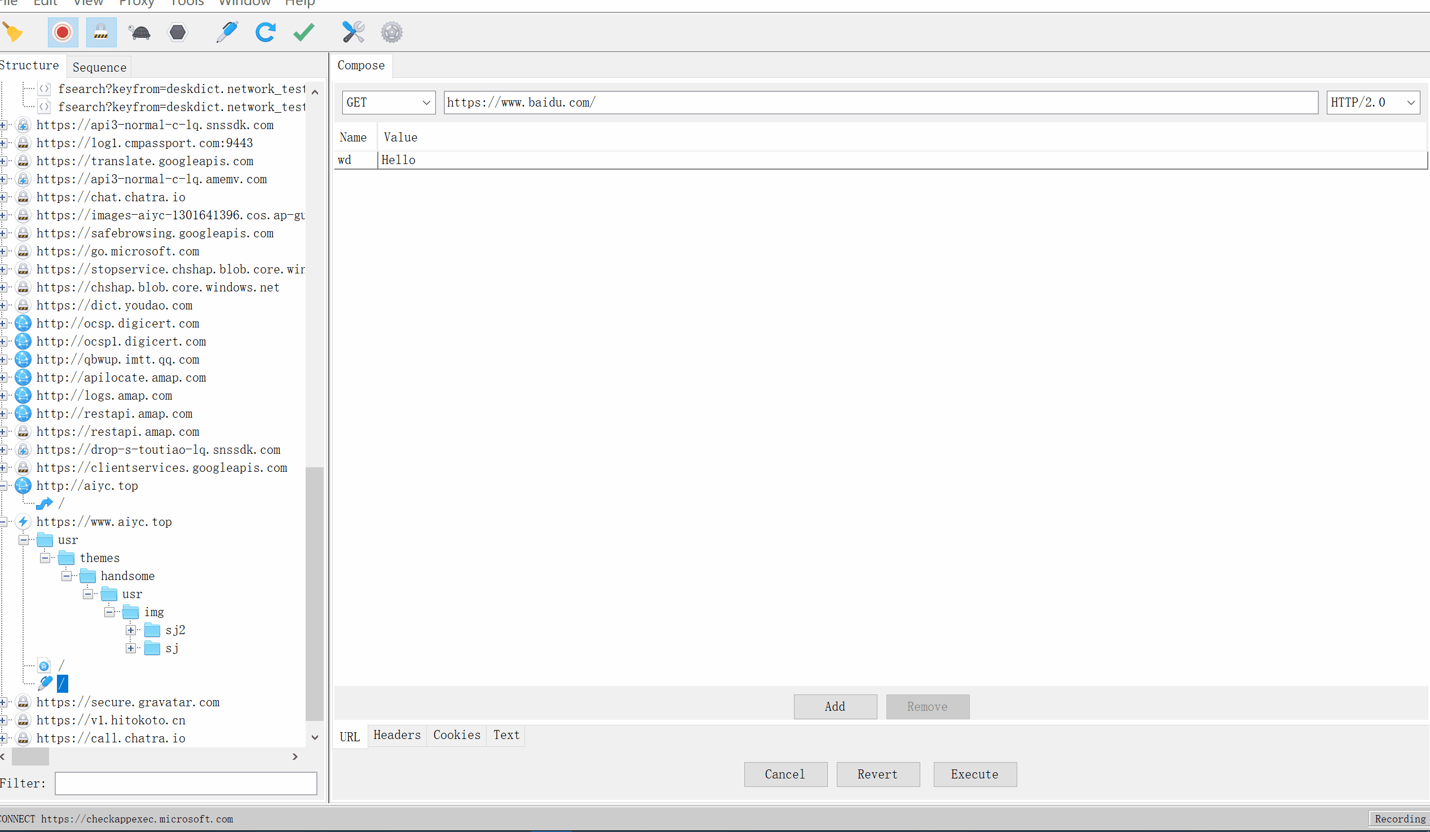Toggle the red Record button
This screenshot has width=1430, height=832.
63,32
